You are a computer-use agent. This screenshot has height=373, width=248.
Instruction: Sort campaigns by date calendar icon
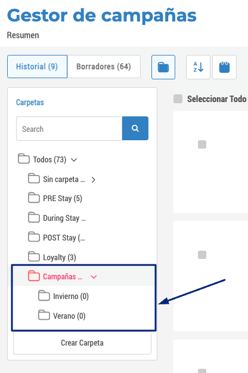coord(224,67)
